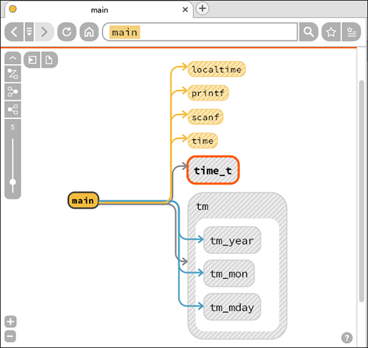Zoom out with the minus button

click(10, 336)
